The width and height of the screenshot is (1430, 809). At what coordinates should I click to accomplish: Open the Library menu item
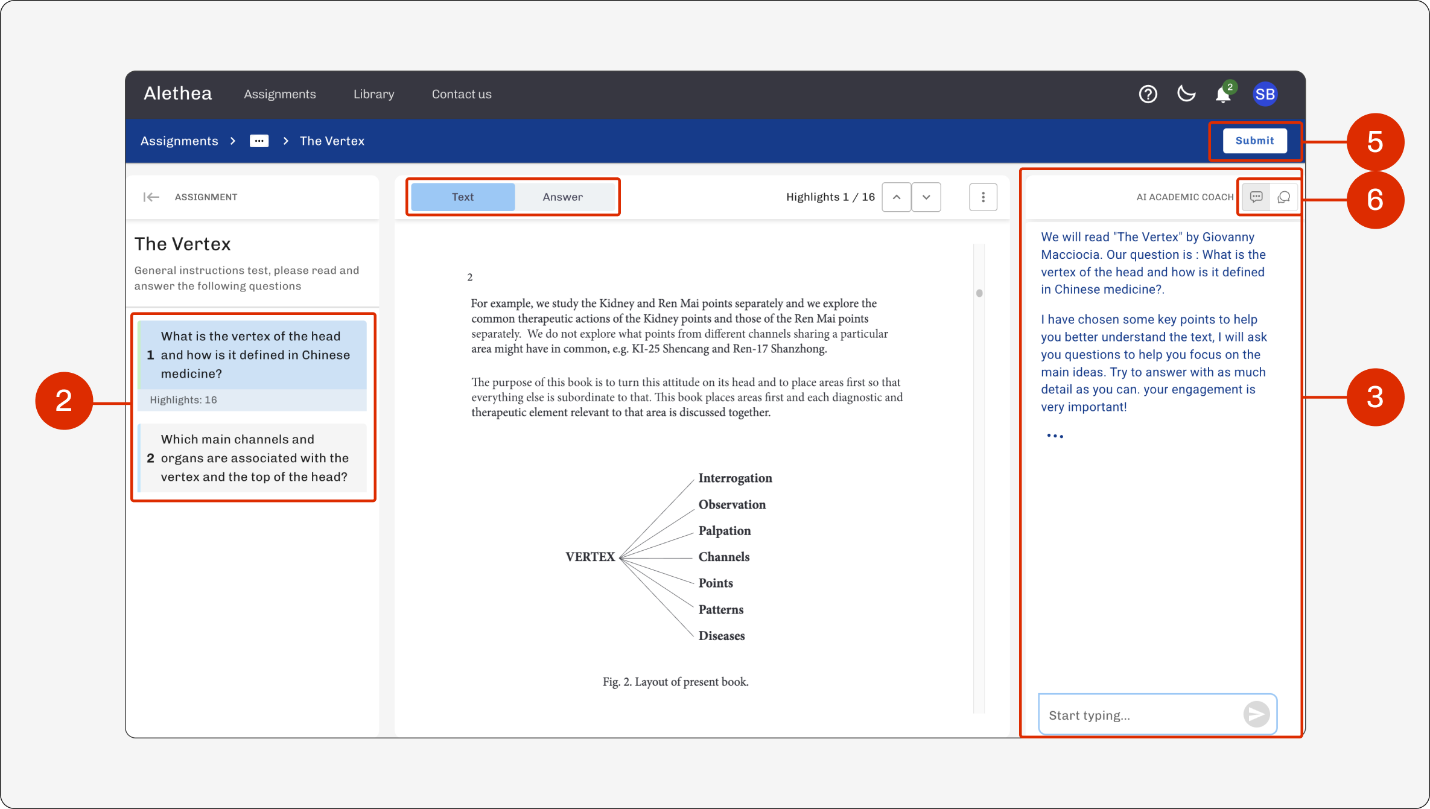(373, 94)
